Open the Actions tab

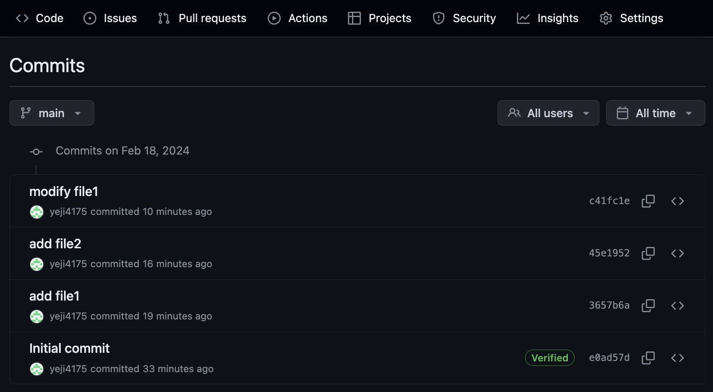[x=298, y=18]
